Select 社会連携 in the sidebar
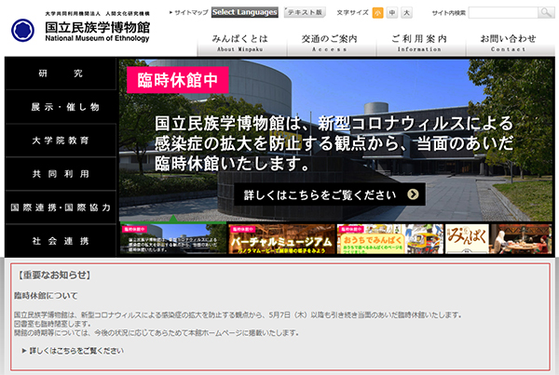The image size is (559, 375). [x=61, y=241]
